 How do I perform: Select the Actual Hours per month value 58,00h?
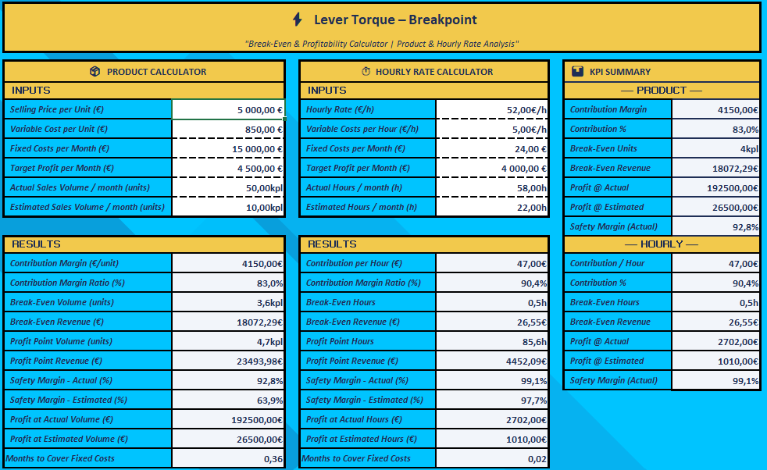(491, 188)
